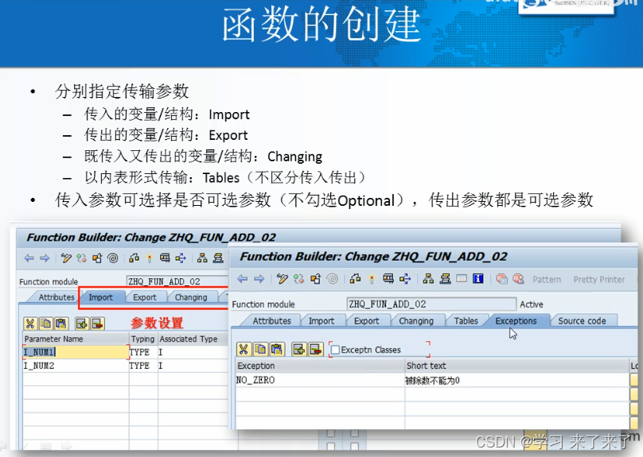
Task: Click the Associated Type column header
Action: pyautogui.click(x=193, y=339)
